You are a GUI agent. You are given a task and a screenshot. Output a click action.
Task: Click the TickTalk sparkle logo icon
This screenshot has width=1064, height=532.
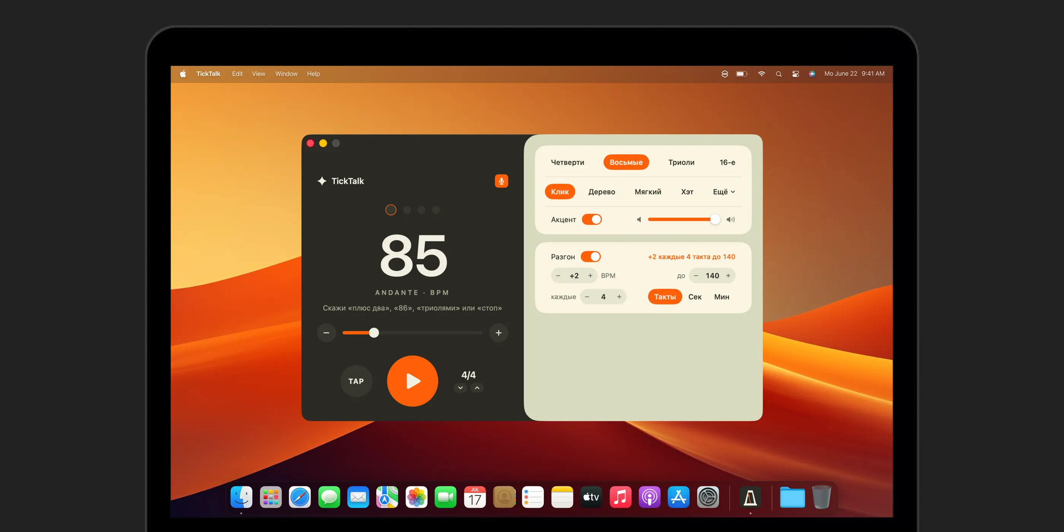(322, 181)
